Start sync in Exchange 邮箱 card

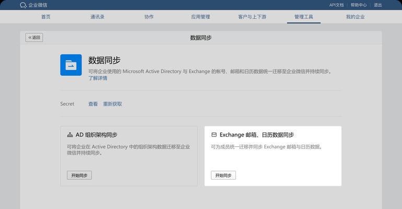pos(223,175)
